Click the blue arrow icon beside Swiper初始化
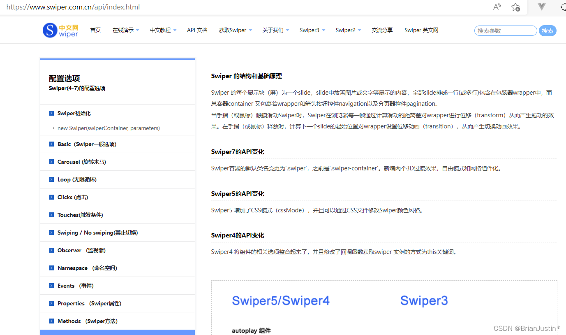The width and height of the screenshot is (566, 335). click(x=51, y=113)
